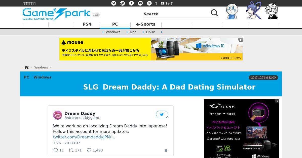Click the RSS feed icon in top bar
Viewport: 302px width, 158px height.
pos(149,3)
